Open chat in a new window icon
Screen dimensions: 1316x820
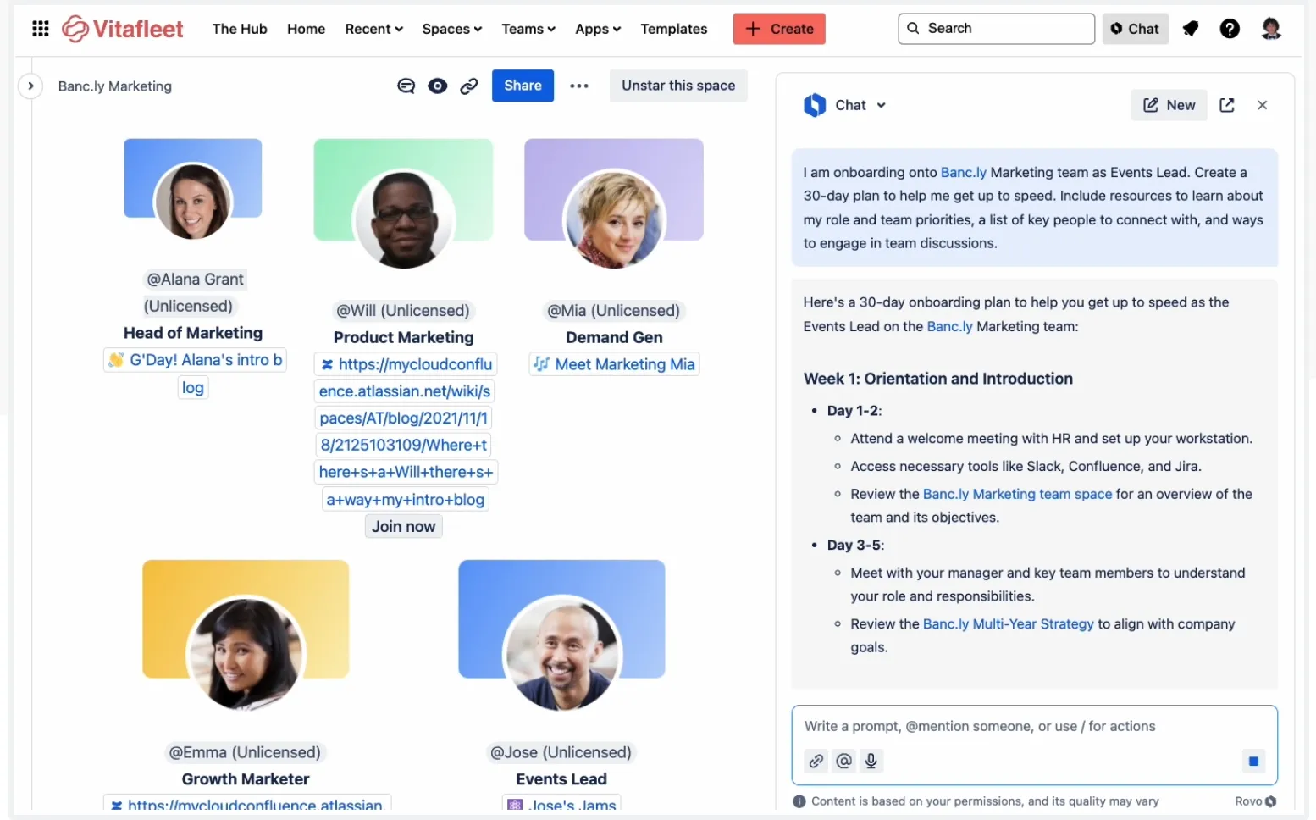pos(1226,105)
